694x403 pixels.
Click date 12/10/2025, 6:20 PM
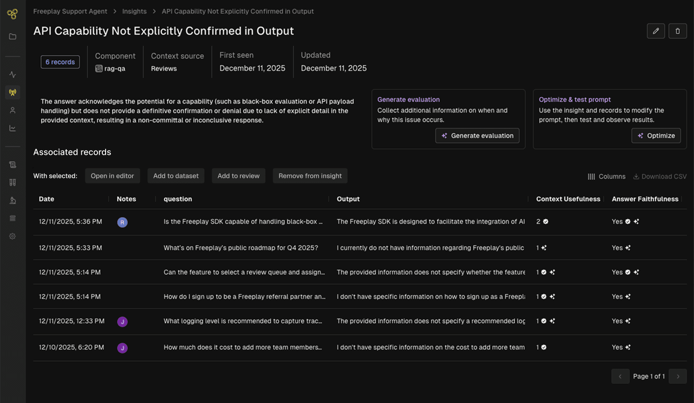pos(71,347)
